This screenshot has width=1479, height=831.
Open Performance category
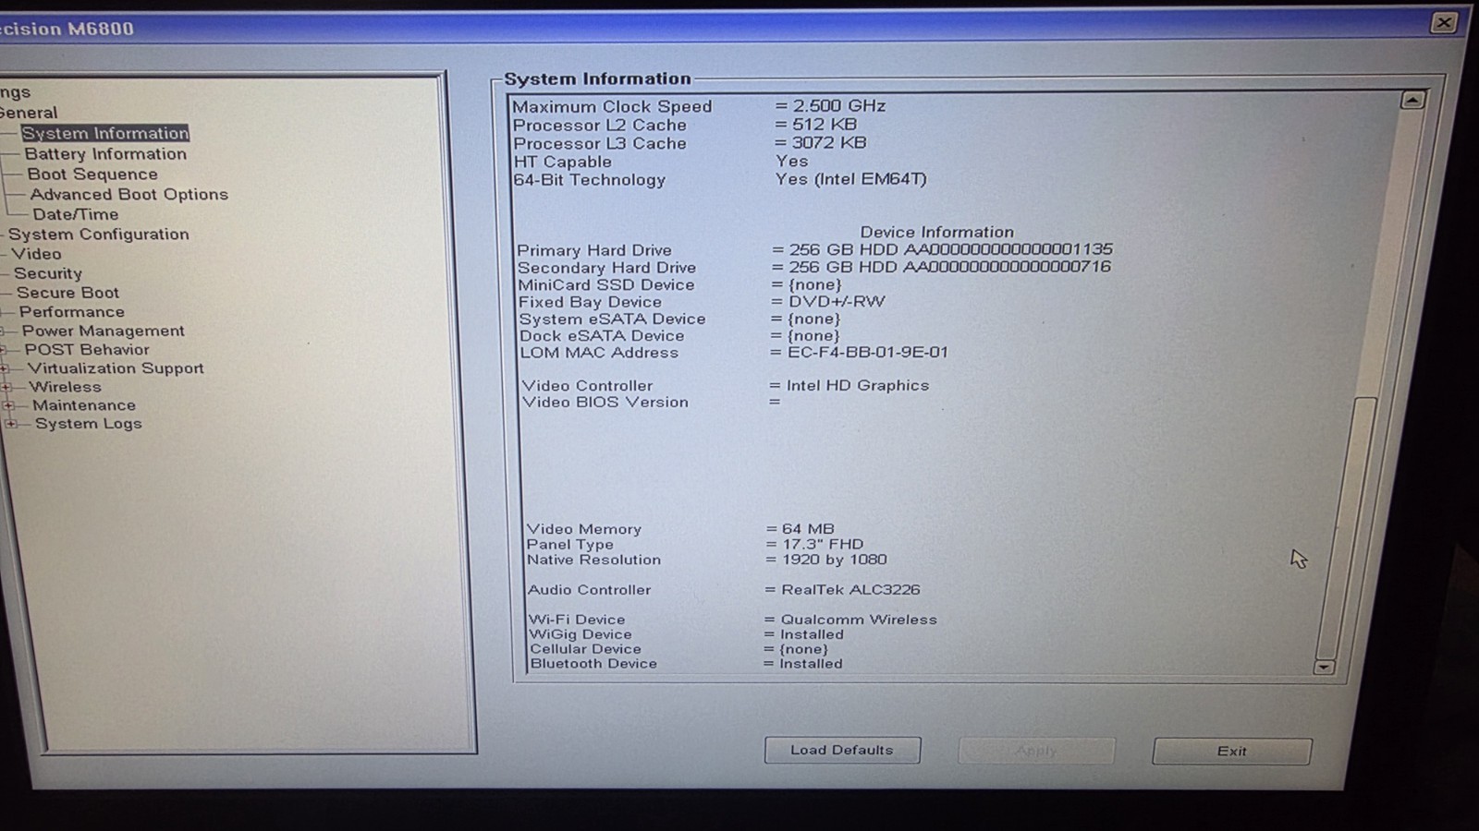tap(72, 312)
